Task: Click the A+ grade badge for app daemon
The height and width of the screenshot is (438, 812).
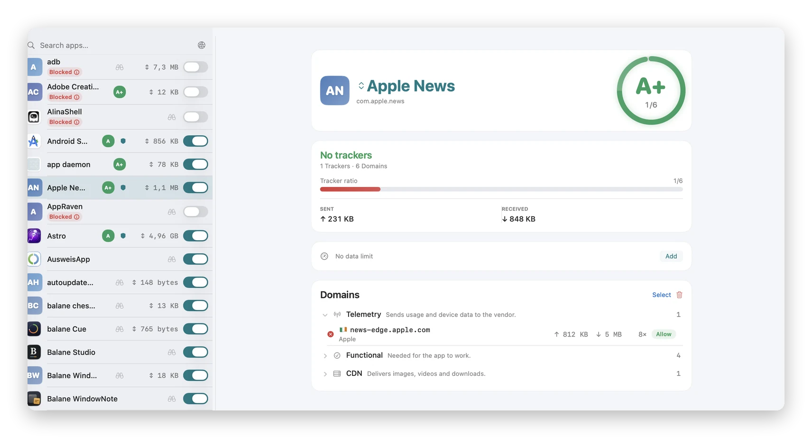Action: click(120, 164)
